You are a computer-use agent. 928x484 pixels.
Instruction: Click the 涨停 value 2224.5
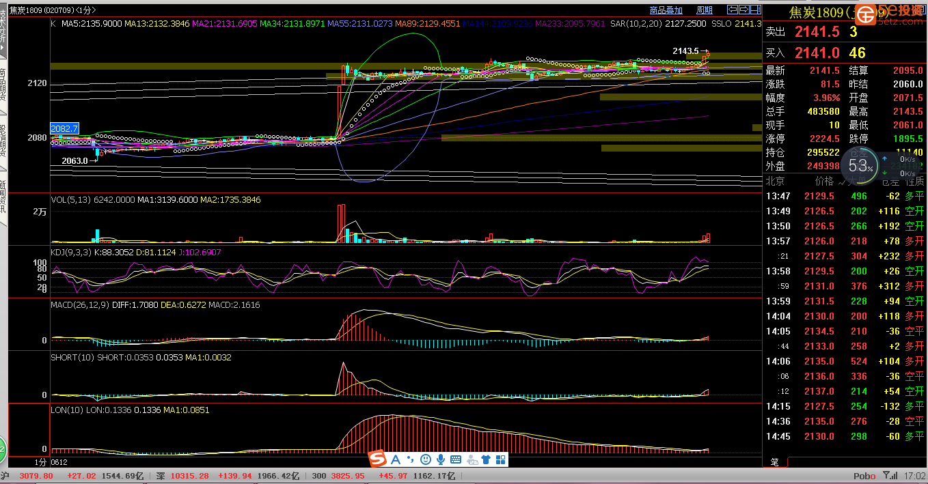(x=825, y=139)
